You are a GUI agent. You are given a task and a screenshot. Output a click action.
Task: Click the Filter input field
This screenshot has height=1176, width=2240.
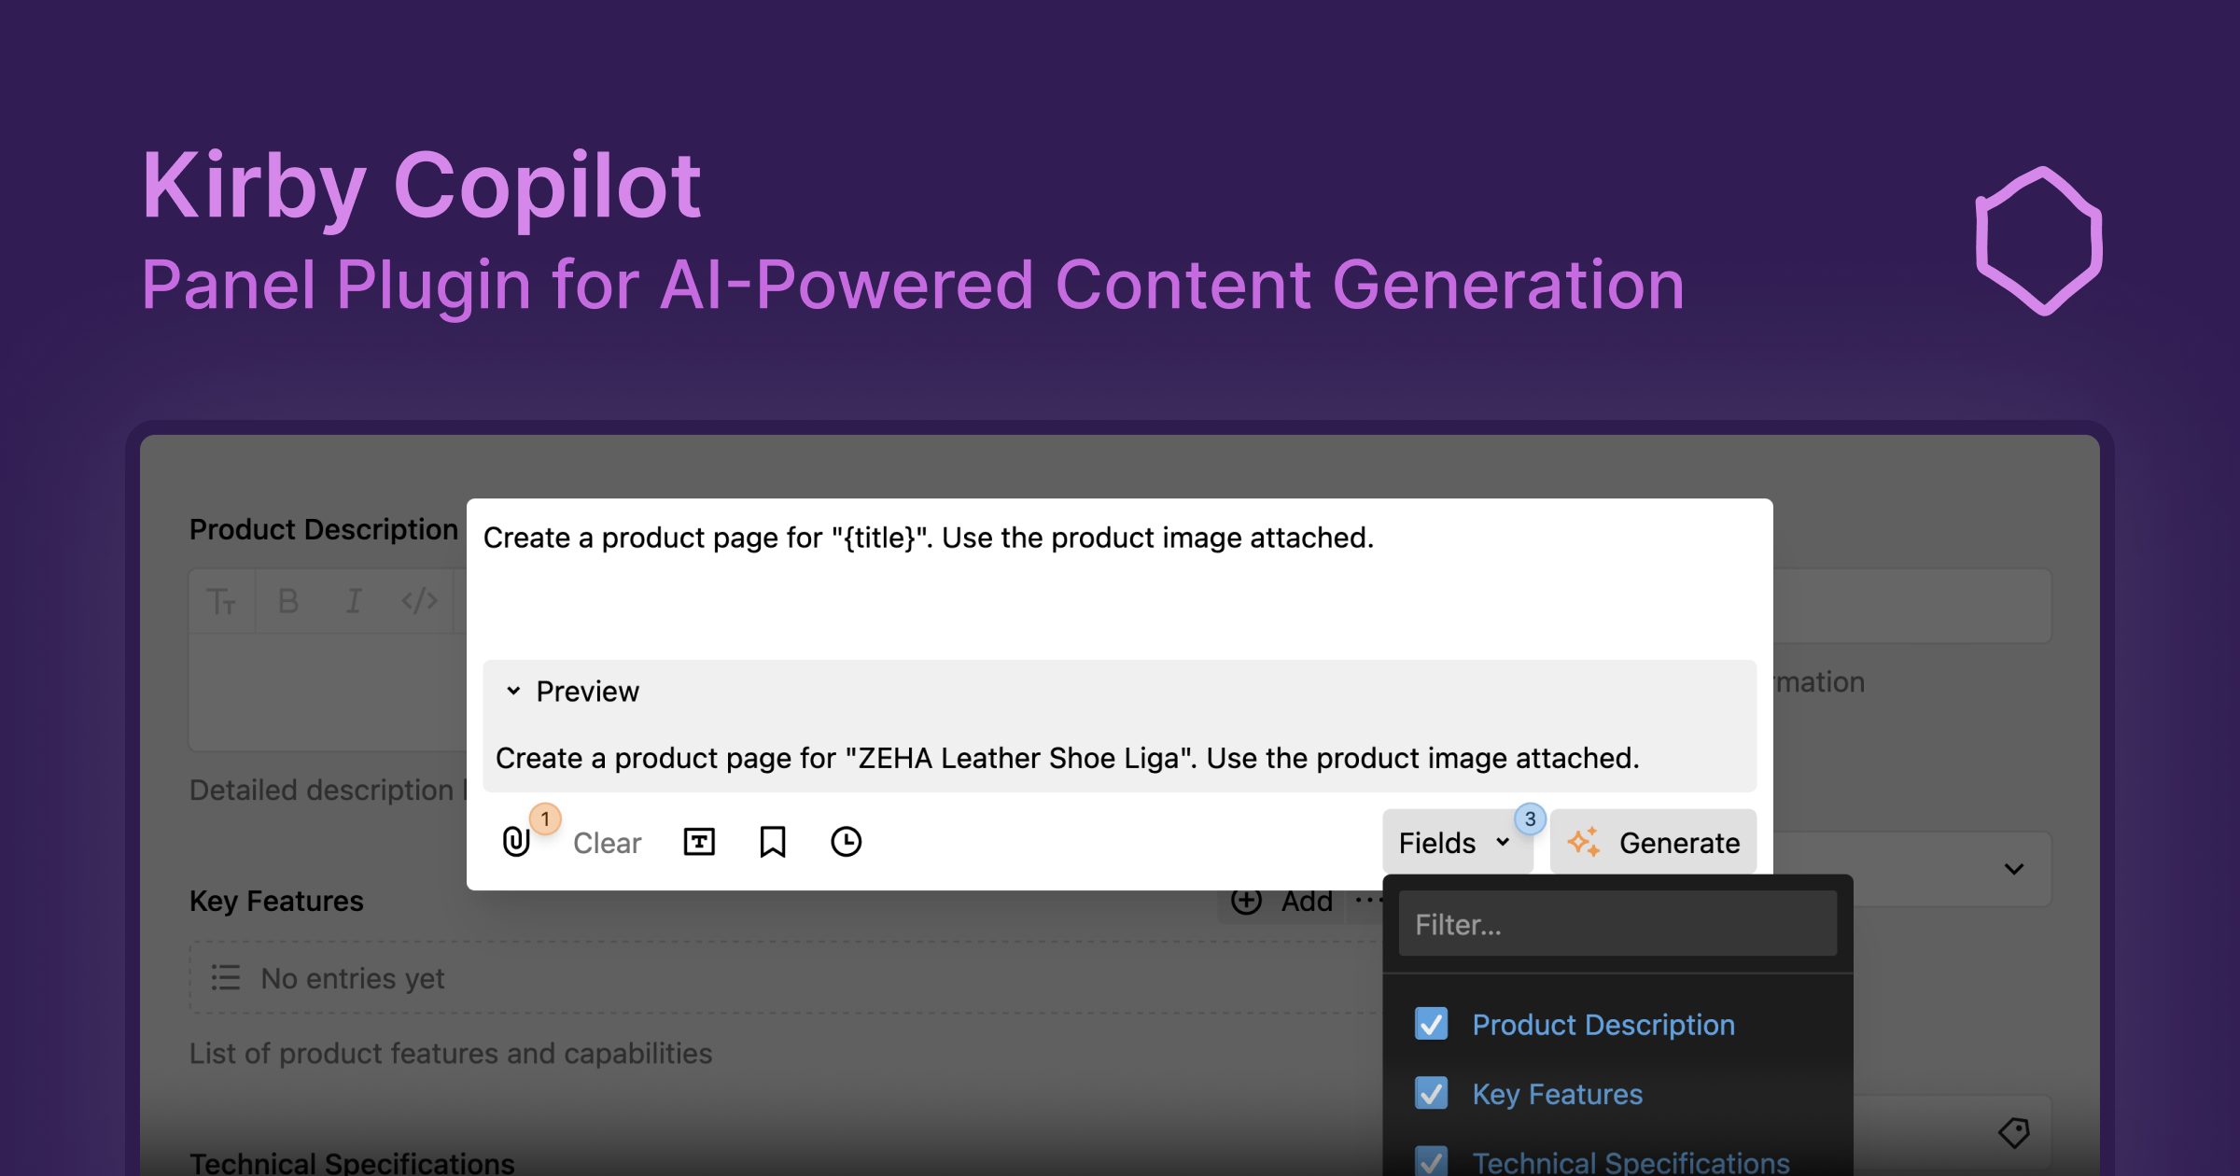pyautogui.click(x=1617, y=924)
